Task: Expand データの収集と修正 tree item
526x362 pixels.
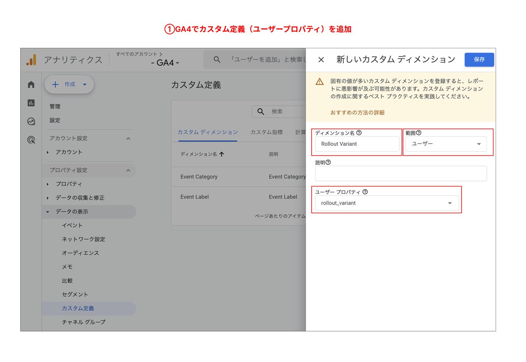Action: click(x=47, y=198)
